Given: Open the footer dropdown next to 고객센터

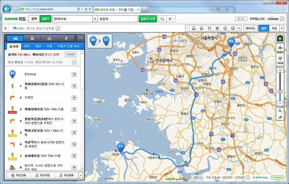Looking at the screenshot, I should [248, 177].
